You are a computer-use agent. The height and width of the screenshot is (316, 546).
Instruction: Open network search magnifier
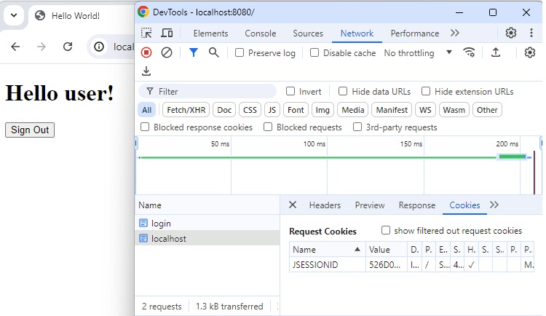click(213, 52)
